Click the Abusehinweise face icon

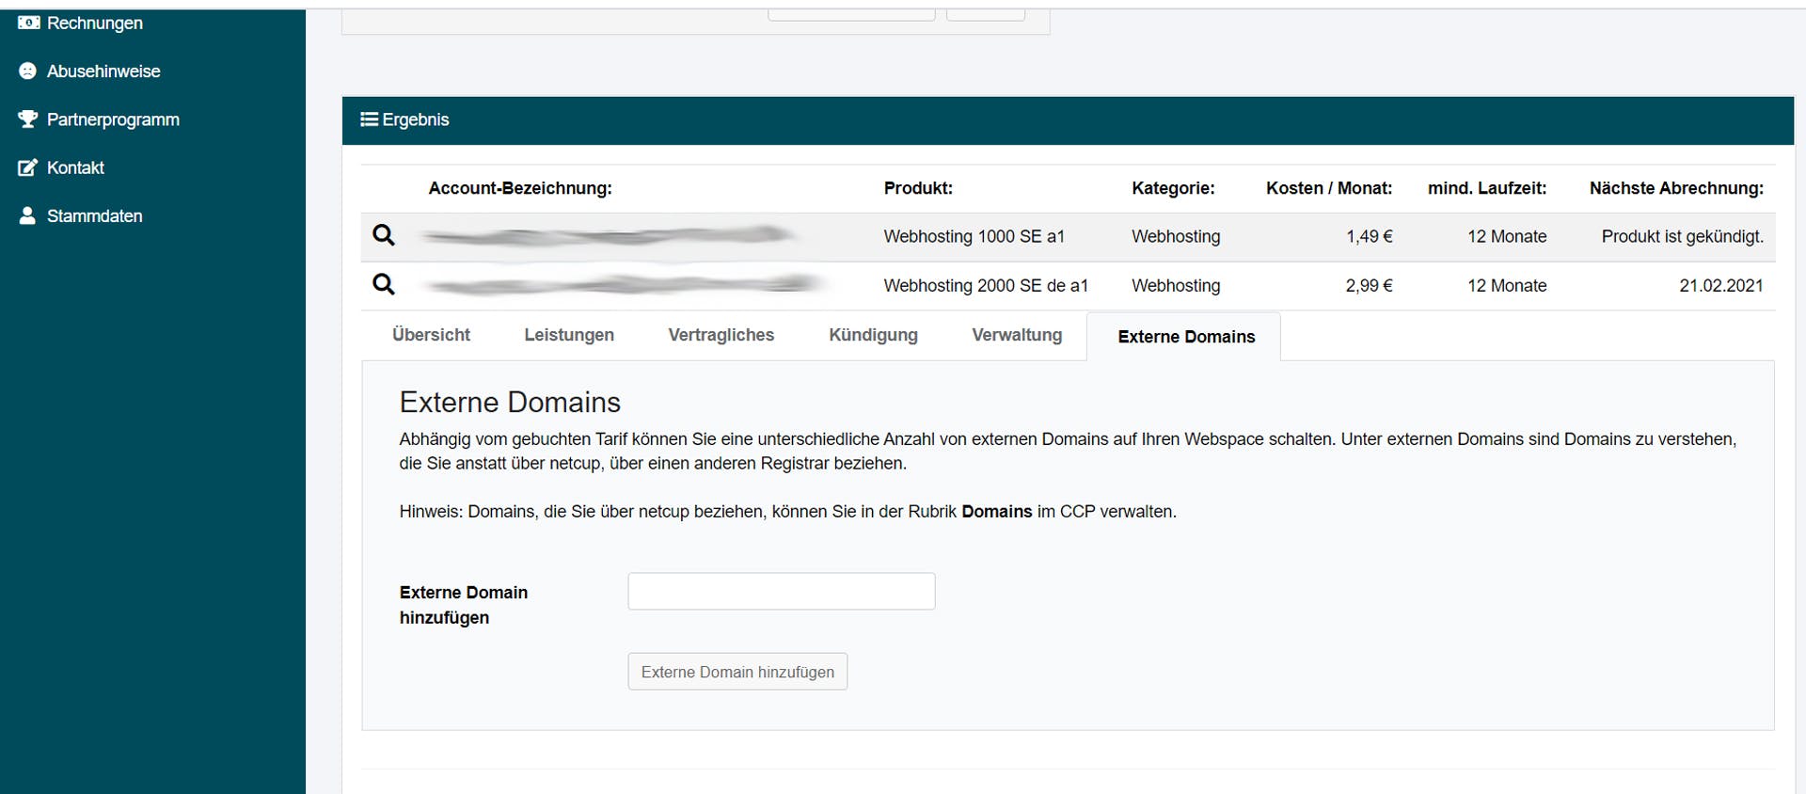pos(28,71)
